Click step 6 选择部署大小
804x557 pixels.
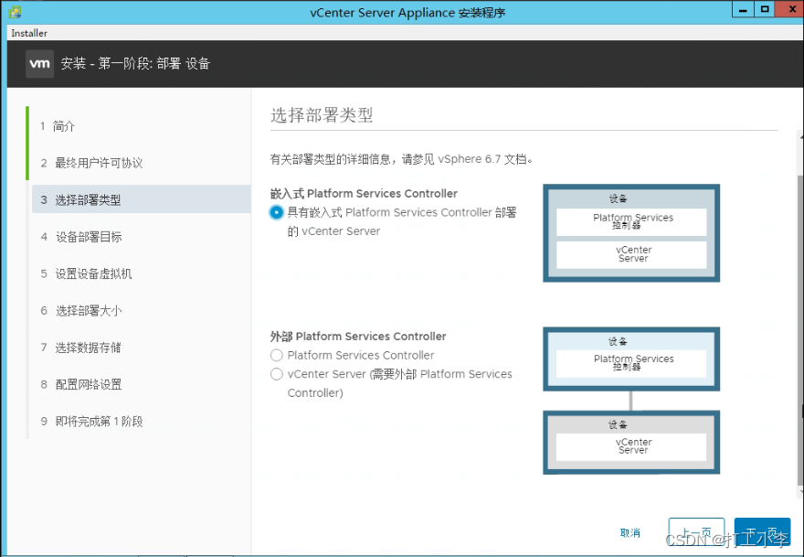(x=82, y=309)
